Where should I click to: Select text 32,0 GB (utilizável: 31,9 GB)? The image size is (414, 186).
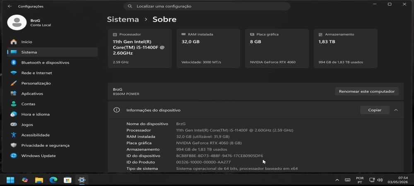203,136
